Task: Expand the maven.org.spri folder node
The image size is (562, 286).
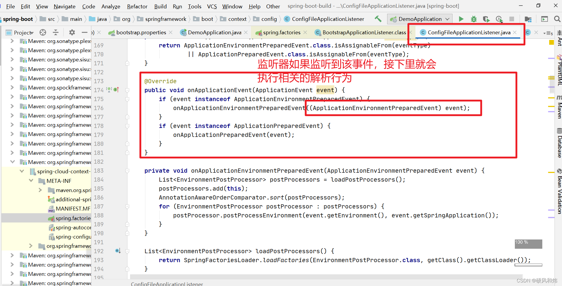Action: [x=40, y=190]
